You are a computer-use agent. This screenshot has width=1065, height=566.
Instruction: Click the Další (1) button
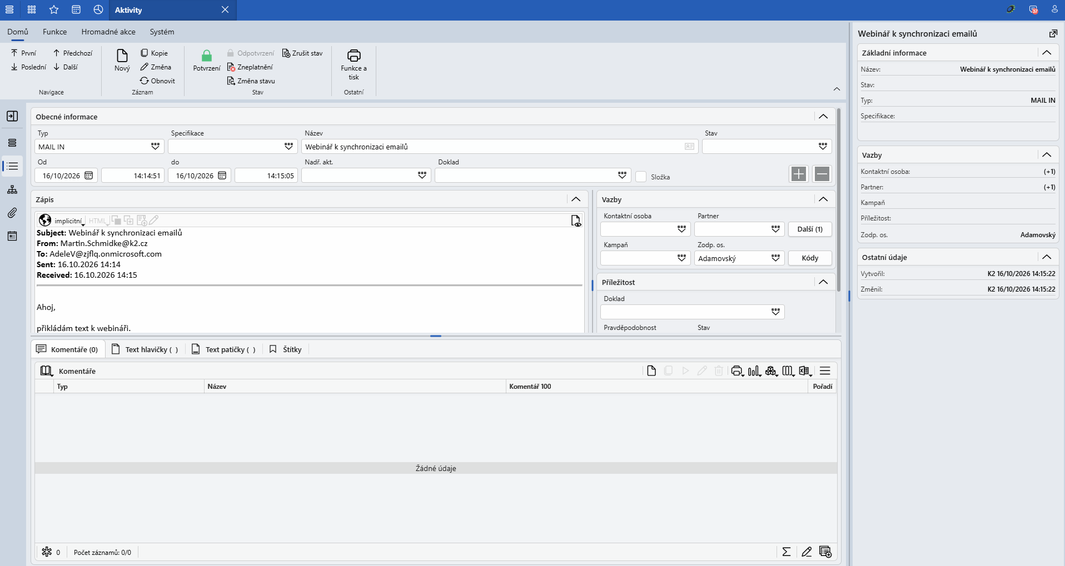[x=810, y=229]
